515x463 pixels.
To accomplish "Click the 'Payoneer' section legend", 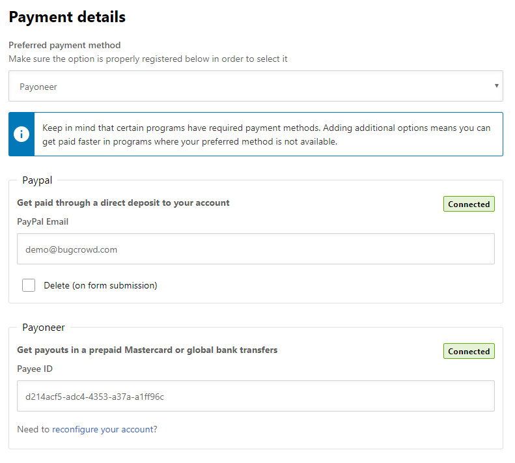I will coord(44,328).
